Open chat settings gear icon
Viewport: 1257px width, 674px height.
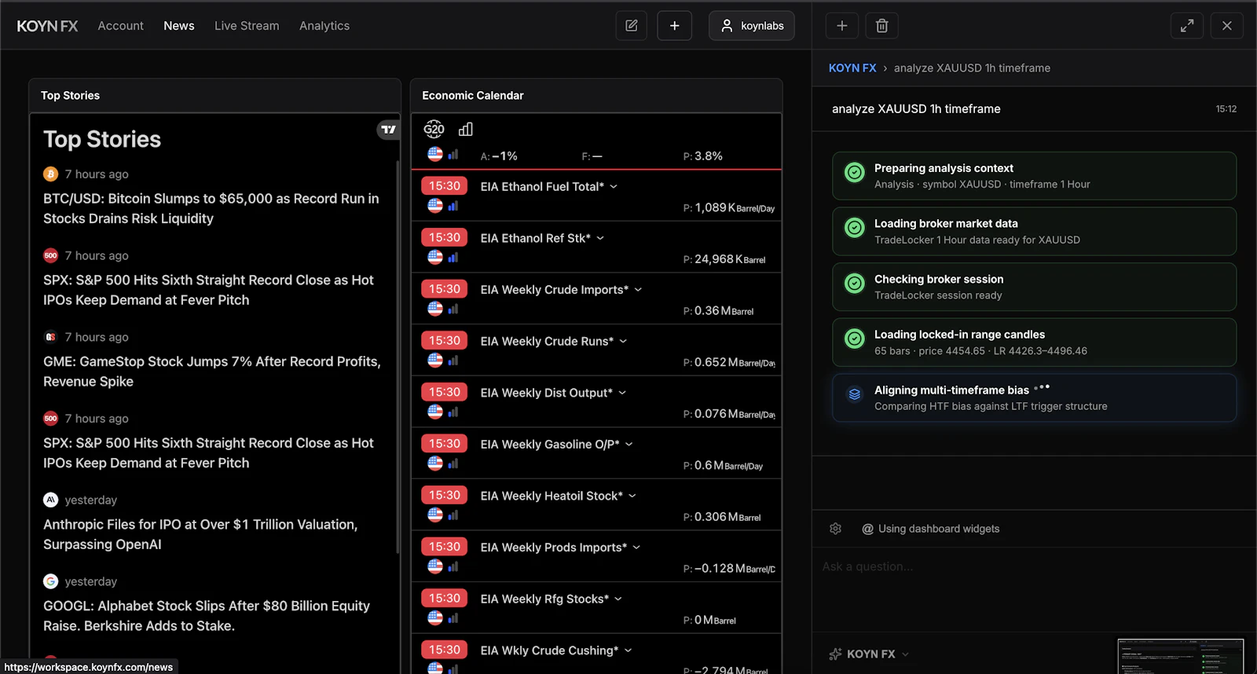click(x=836, y=529)
